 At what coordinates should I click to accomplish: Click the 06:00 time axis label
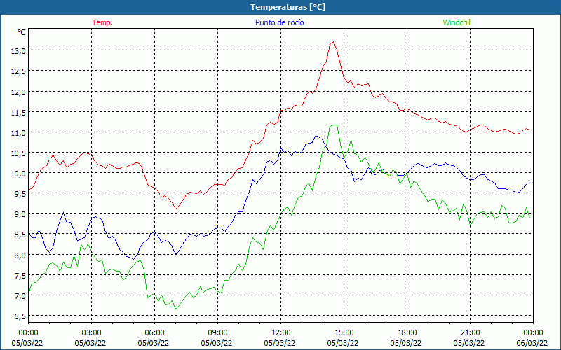(x=154, y=333)
